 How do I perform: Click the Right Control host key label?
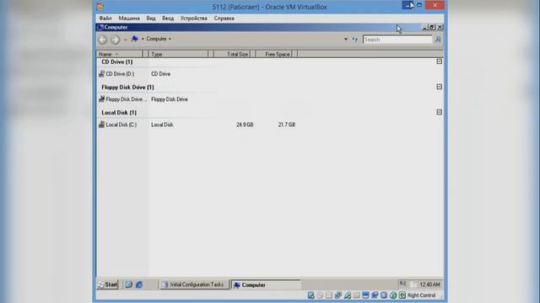tap(422, 295)
